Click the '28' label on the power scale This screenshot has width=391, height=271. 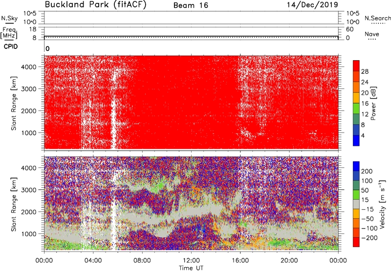point(365,71)
